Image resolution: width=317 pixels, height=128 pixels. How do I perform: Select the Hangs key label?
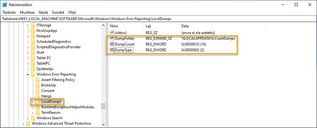(46, 96)
